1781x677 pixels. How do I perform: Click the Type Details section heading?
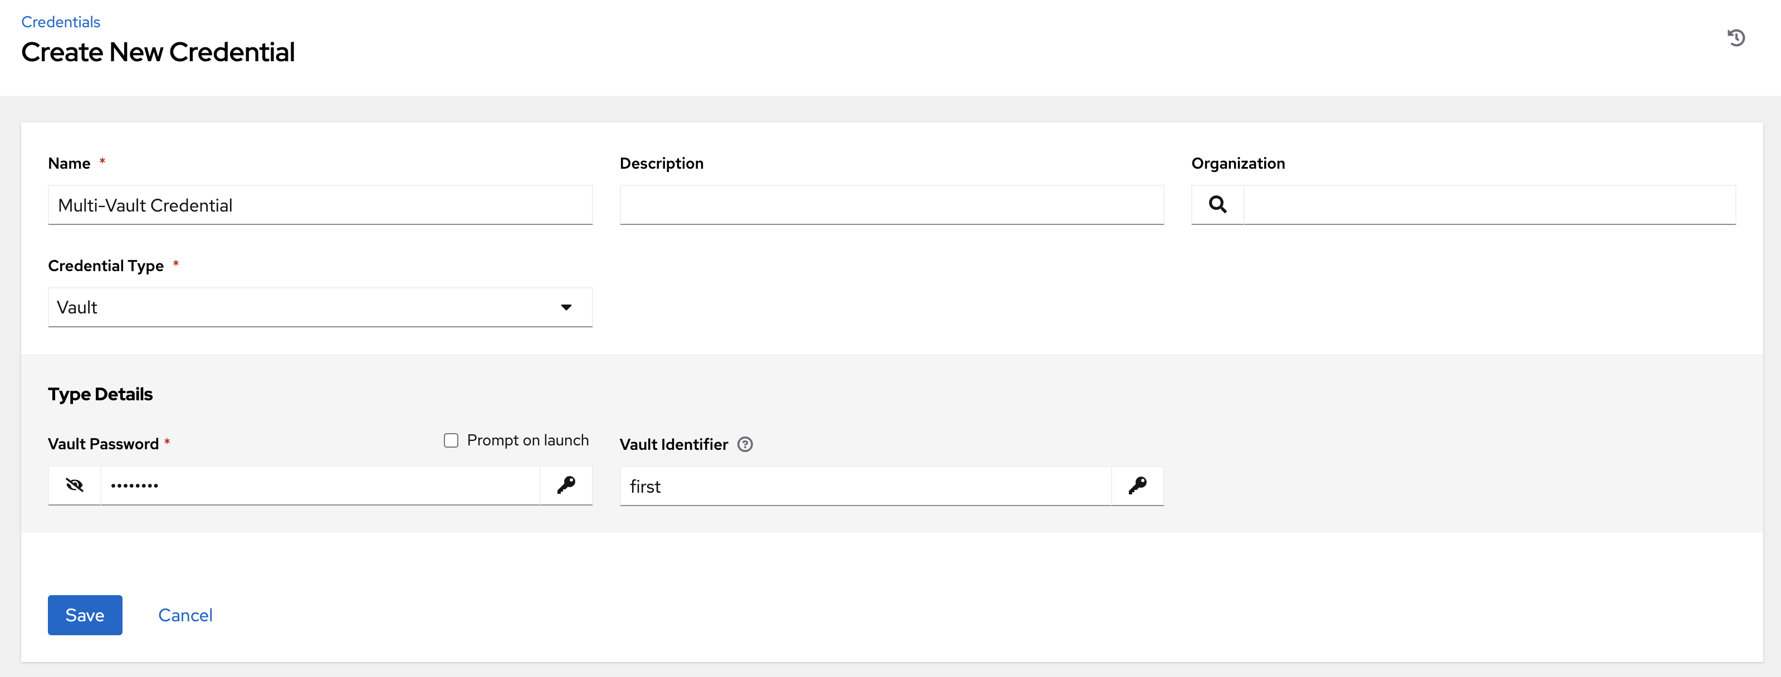point(100,394)
